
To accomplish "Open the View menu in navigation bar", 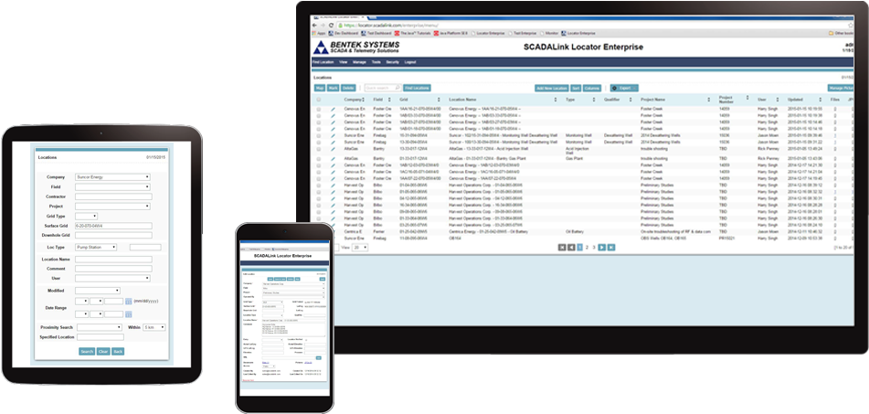I will (343, 62).
